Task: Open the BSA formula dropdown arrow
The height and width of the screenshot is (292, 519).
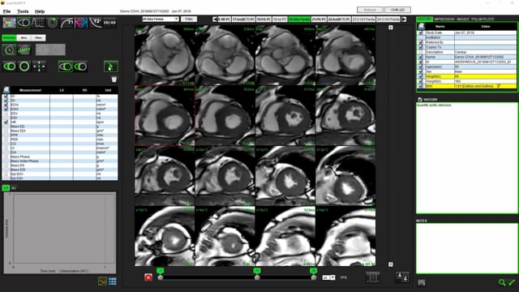Action: 499,86
